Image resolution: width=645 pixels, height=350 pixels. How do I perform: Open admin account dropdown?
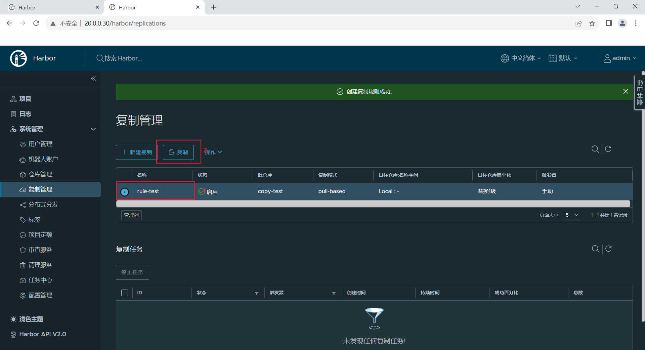coord(620,58)
